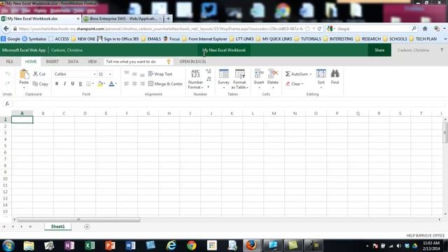This screenshot has height=252, width=448.
Task: Open the Sign in to Office 365 bookmark
Action: (x=118, y=39)
